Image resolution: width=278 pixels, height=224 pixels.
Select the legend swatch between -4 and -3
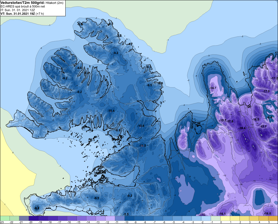(x=187, y=218)
